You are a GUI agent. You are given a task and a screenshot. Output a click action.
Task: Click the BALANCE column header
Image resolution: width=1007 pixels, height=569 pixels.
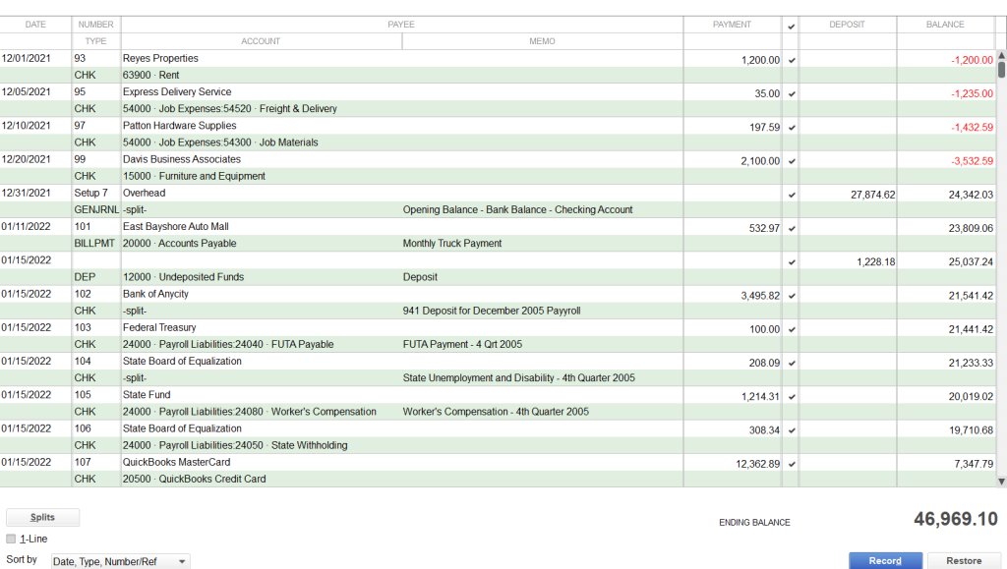click(944, 25)
